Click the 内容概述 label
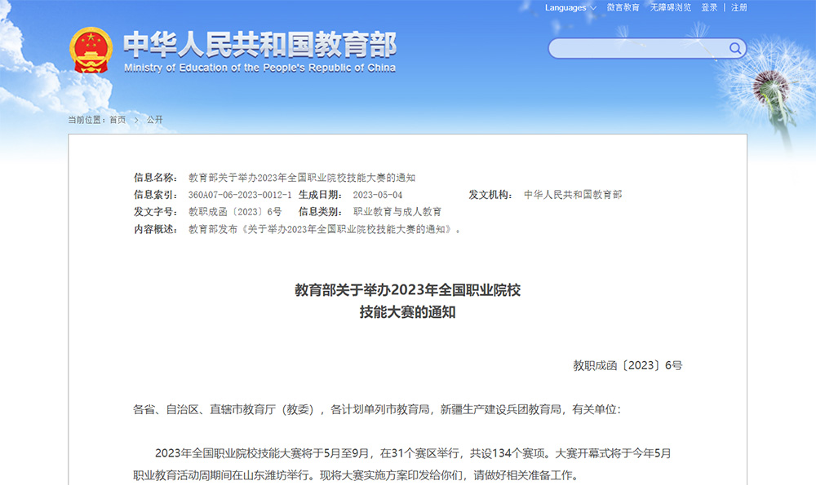The height and width of the screenshot is (485, 816). pos(156,229)
